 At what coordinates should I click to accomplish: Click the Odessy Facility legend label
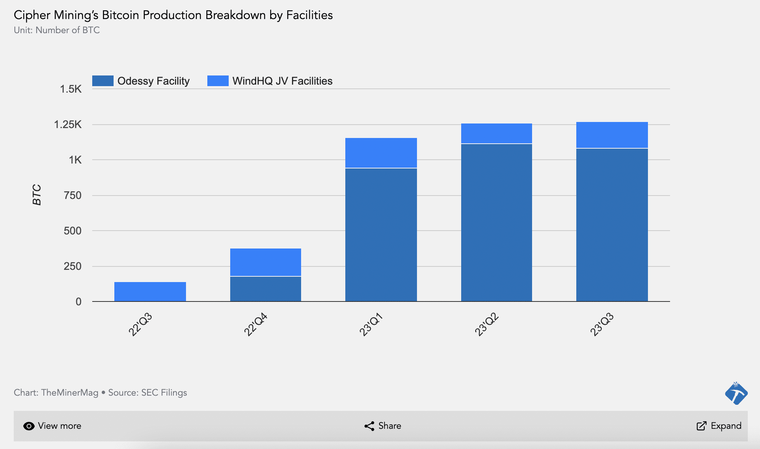tap(153, 81)
